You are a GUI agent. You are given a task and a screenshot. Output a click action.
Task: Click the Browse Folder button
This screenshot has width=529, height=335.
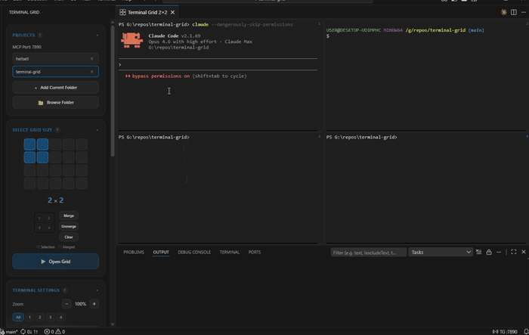[x=56, y=102]
